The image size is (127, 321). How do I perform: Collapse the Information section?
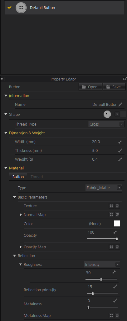(x=6, y=96)
